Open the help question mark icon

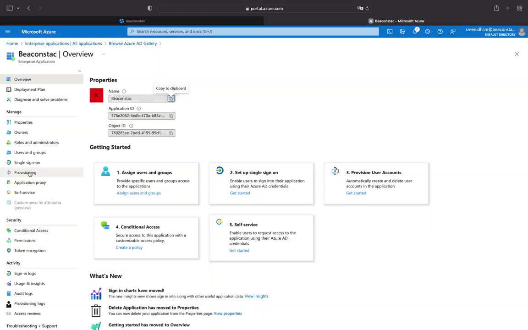point(440,32)
